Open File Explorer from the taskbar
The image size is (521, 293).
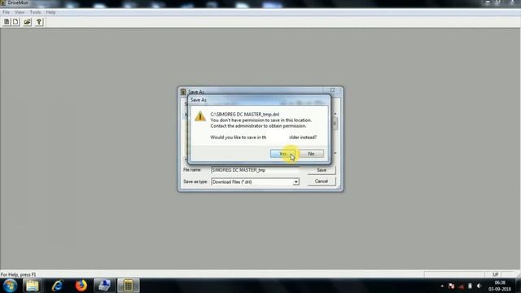pos(33,286)
